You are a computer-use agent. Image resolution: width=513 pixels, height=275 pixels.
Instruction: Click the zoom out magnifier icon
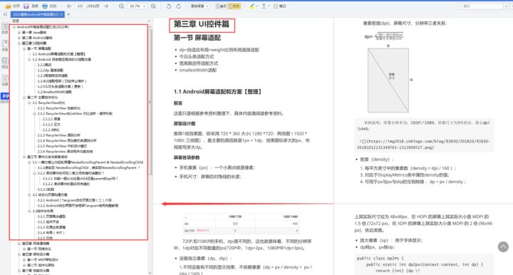tap(121, 6)
